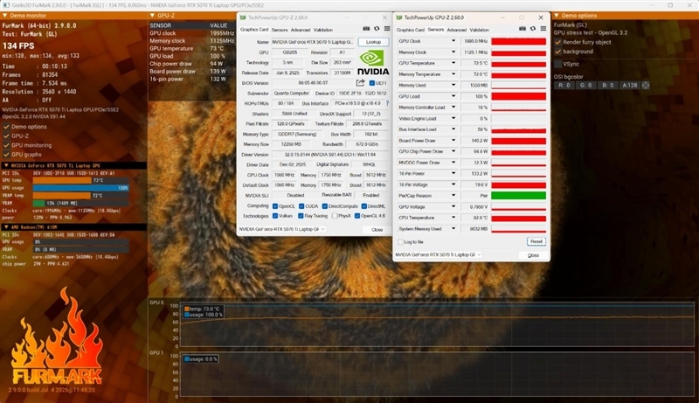The image size is (699, 403).
Task: Toggle the Render furry object checkbox
Action: pyautogui.click(x=557, y=42)
